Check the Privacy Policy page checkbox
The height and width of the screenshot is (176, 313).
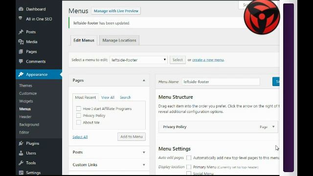[x=78, y=115]
